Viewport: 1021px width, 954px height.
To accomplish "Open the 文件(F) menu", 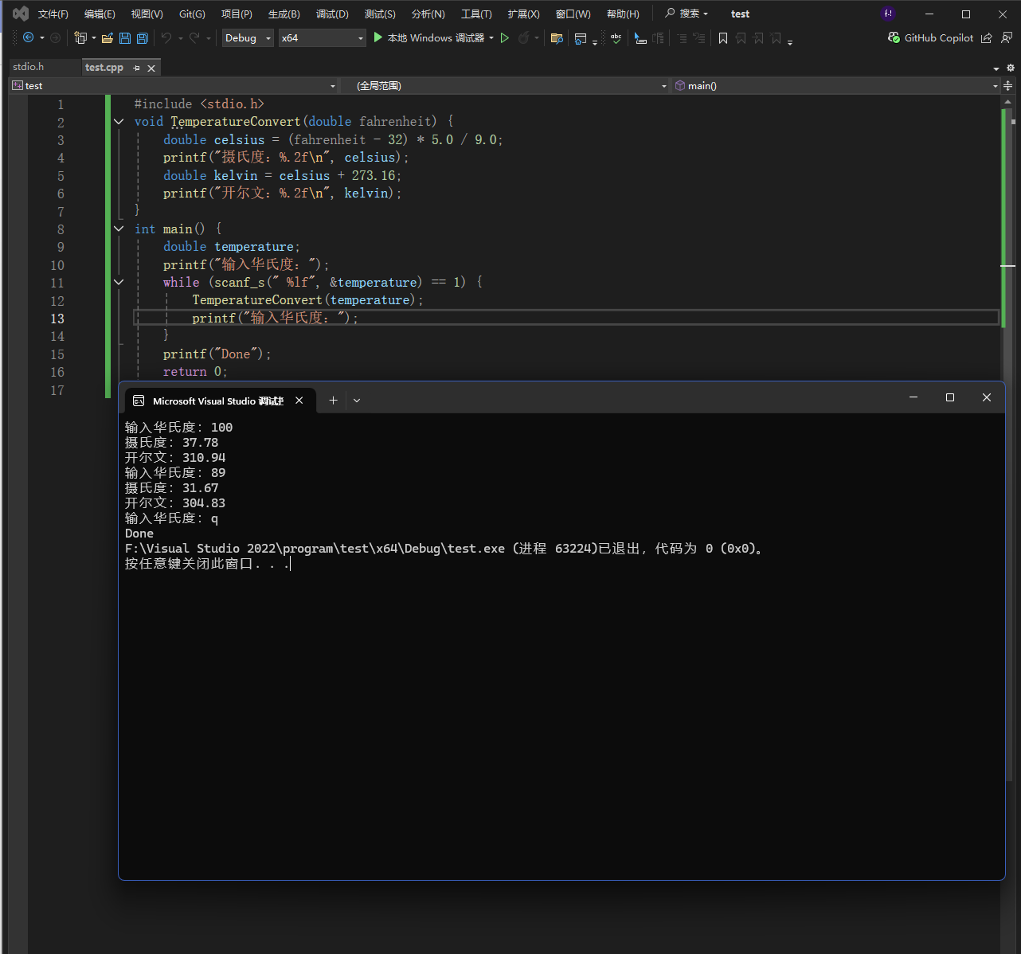I will pyautogui.click(x=53, y=14).
